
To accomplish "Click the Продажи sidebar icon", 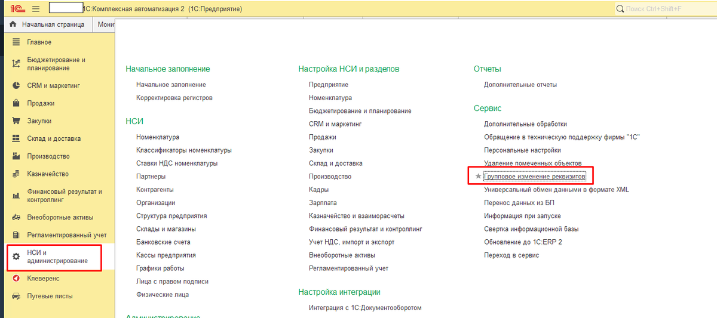I will click(16, 103).
